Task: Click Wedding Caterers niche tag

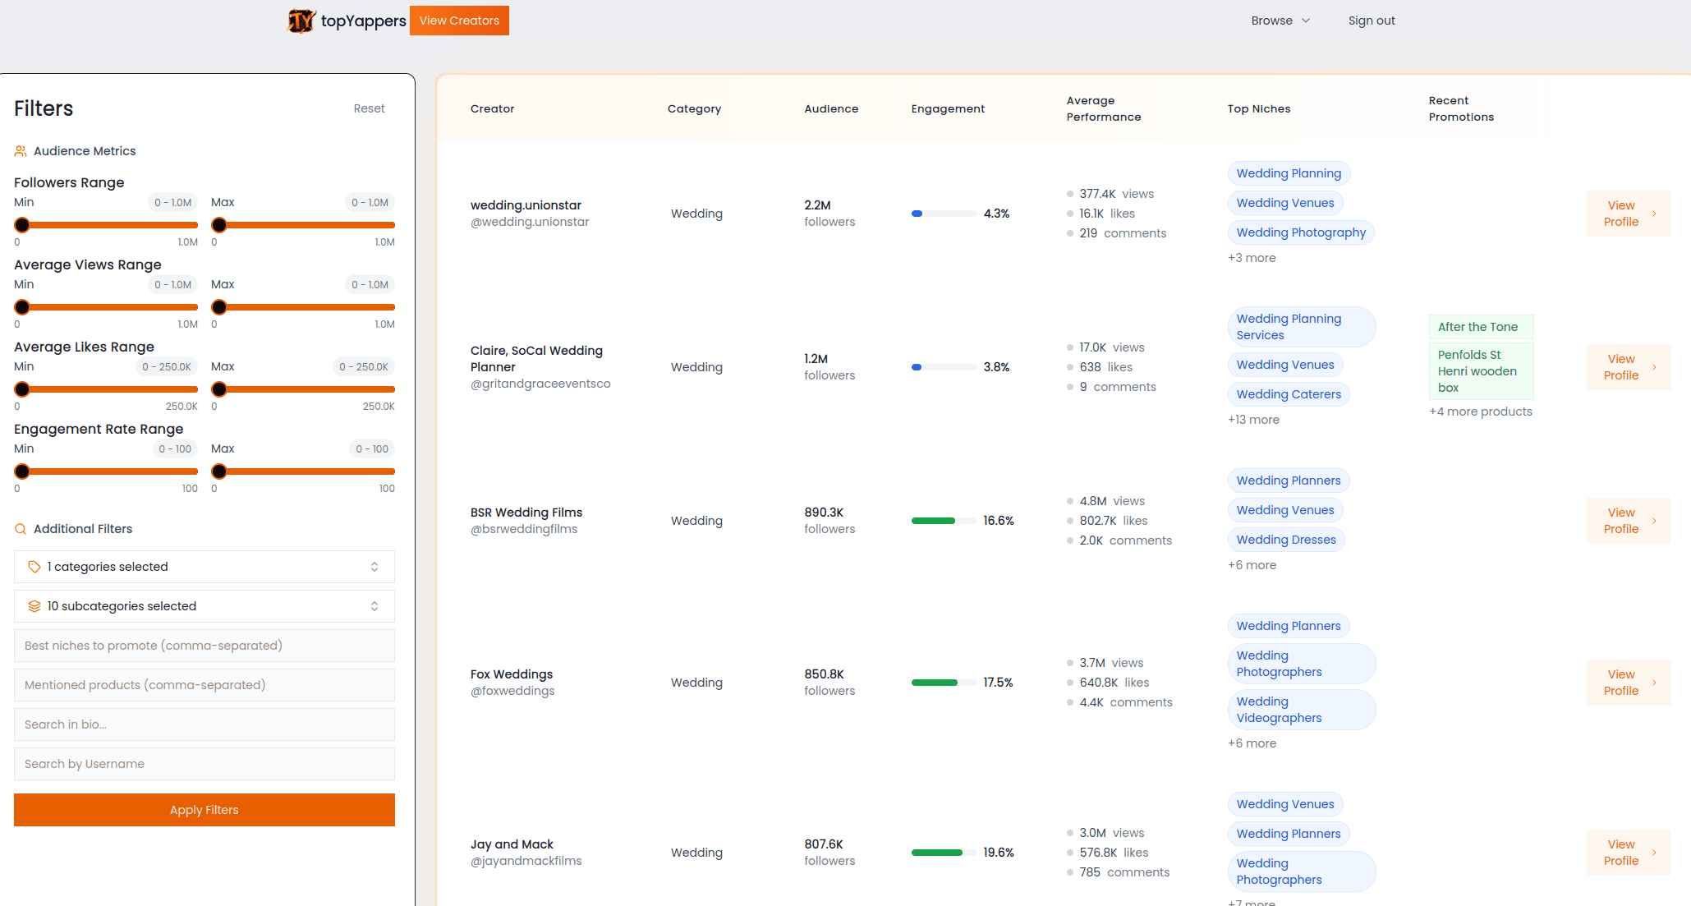Action: [x=1289, y=394]
